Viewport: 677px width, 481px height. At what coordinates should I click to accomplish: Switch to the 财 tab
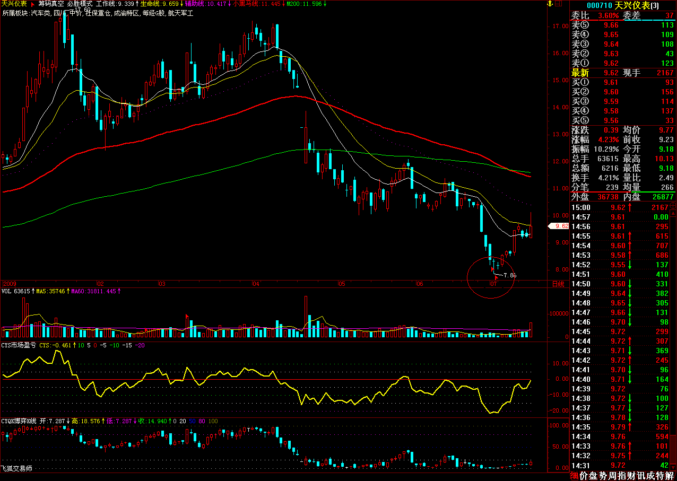631,476
